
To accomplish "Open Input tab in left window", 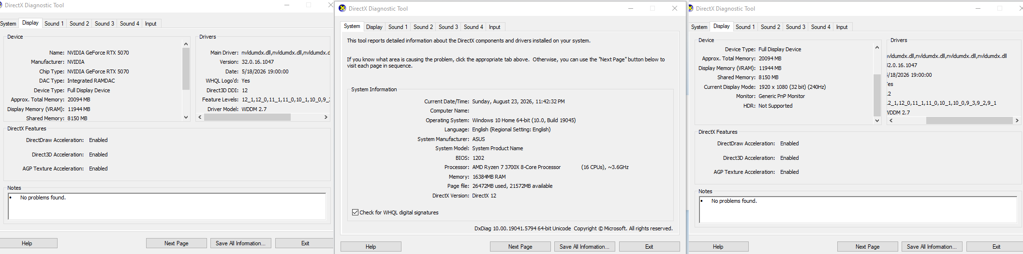I will (x=151, y=24).
